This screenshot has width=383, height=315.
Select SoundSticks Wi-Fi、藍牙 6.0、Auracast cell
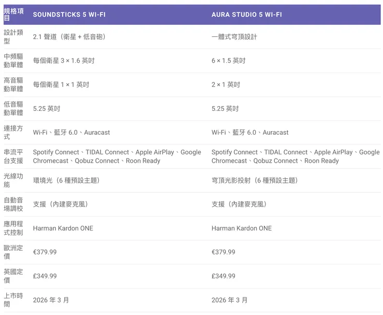pyautogui.click(x=71, y=132)
